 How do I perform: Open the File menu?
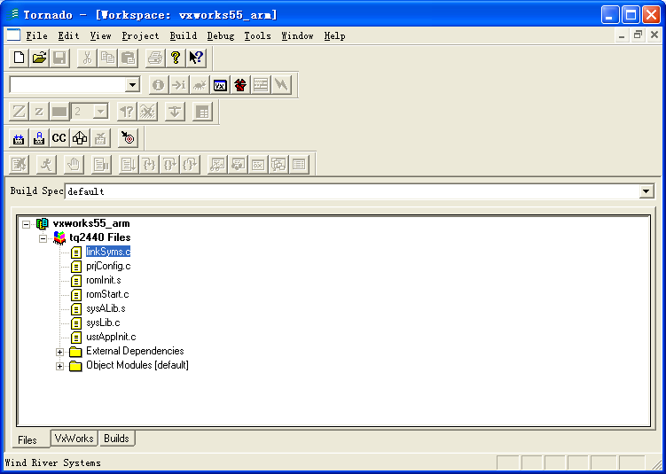click(x=36, y=36)
